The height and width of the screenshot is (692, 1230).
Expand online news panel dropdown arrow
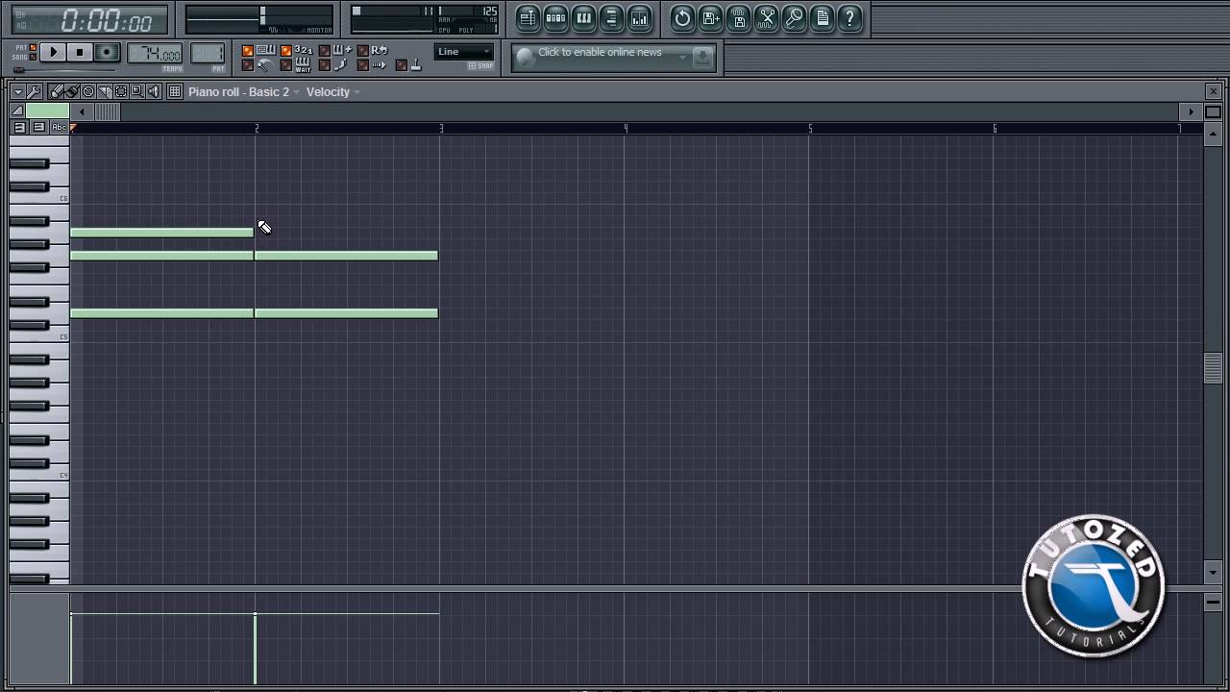click(682, 58)
